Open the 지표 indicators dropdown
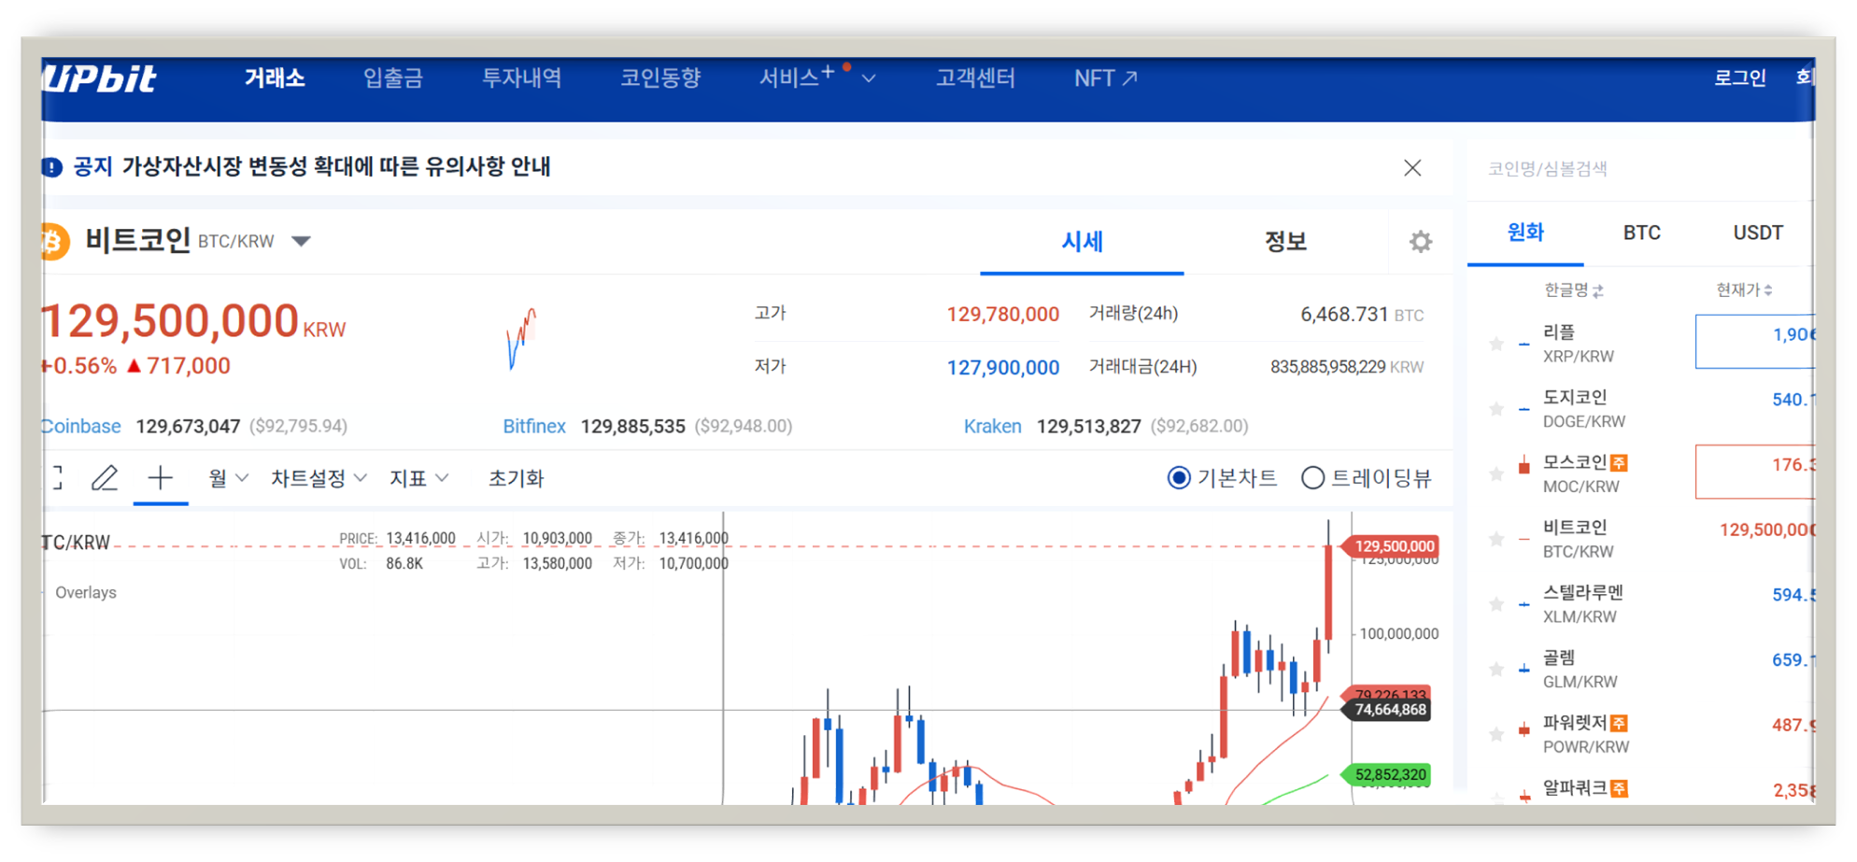 click(418, 478)
